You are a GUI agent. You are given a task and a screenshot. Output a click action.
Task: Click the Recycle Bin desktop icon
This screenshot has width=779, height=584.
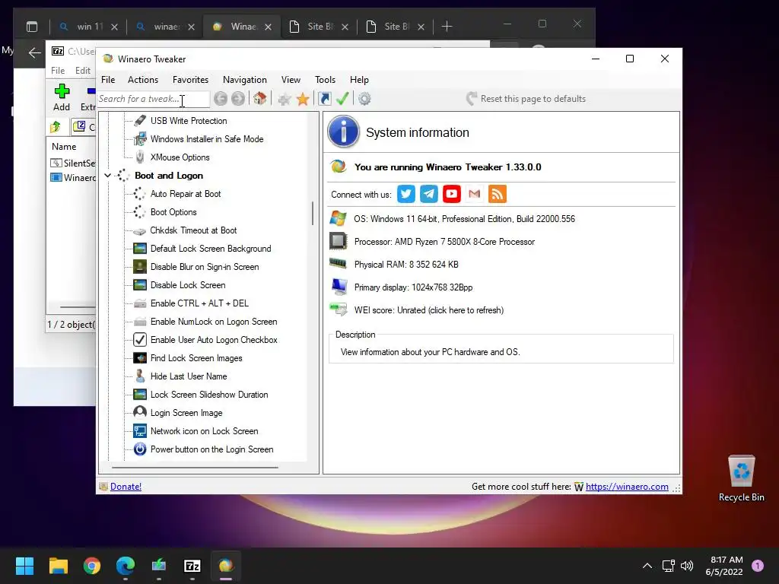[741, 478]
